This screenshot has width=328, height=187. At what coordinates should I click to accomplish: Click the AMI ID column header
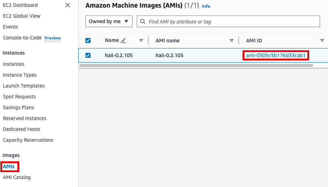coord(254,41)
